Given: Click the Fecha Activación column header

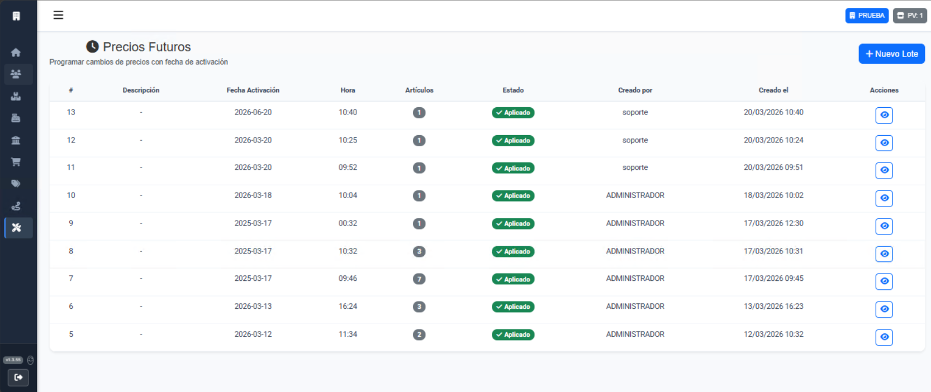Looking at the screenshot, I should pyautogui.click(x=253, y=90).
